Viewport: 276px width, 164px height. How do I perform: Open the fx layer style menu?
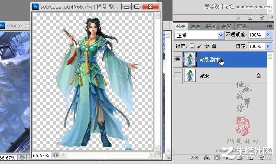point(206,158)
